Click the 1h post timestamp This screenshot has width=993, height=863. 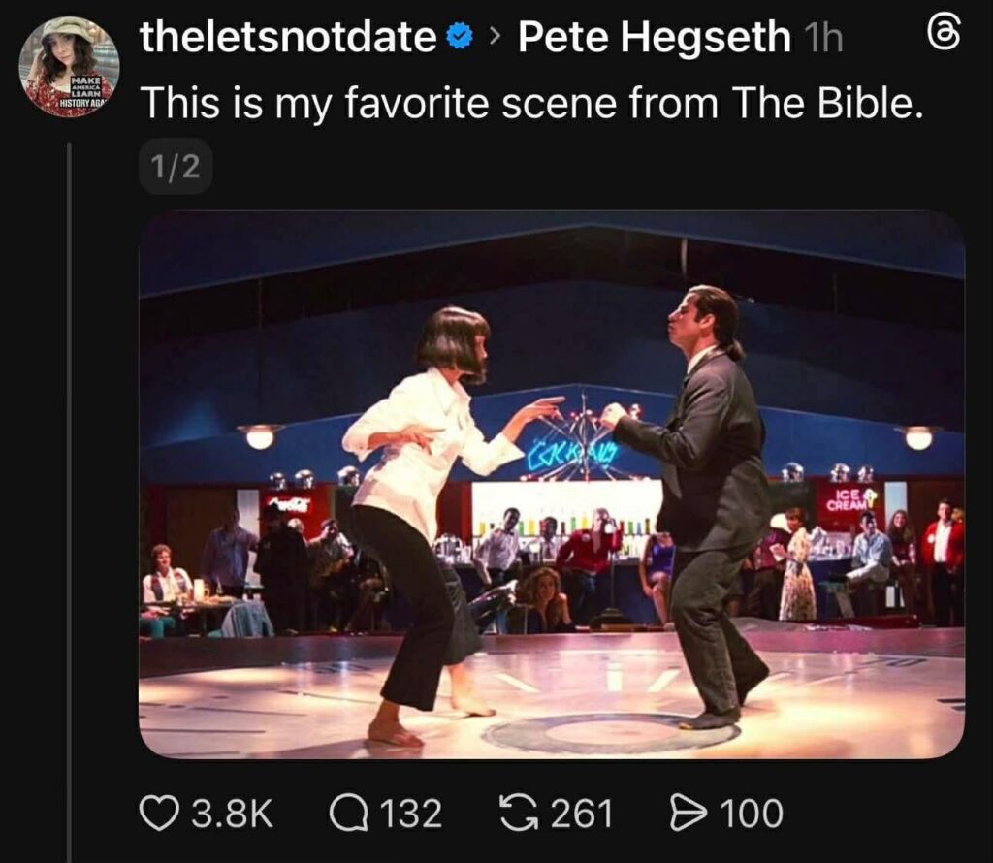point(822,39)
